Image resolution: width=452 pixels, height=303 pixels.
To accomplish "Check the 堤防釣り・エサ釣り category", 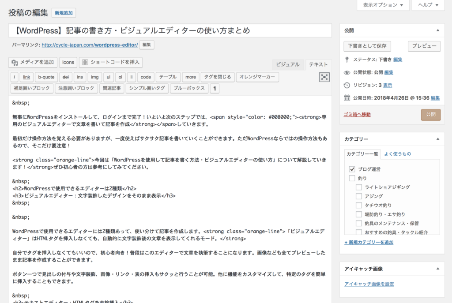I will pyautogui.click(x=359, y=214).
